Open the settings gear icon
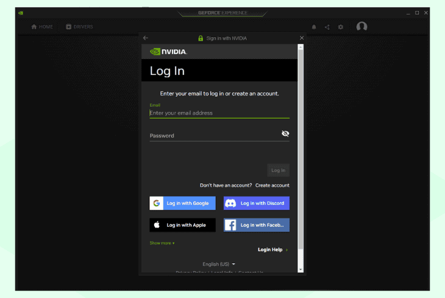 point(341,27)
